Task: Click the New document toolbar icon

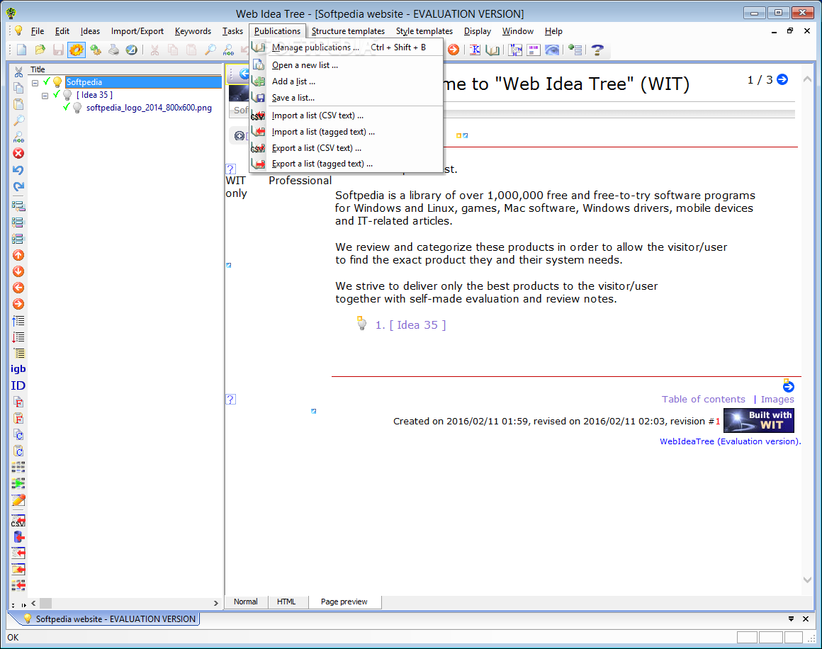Action: pos(22,50)
